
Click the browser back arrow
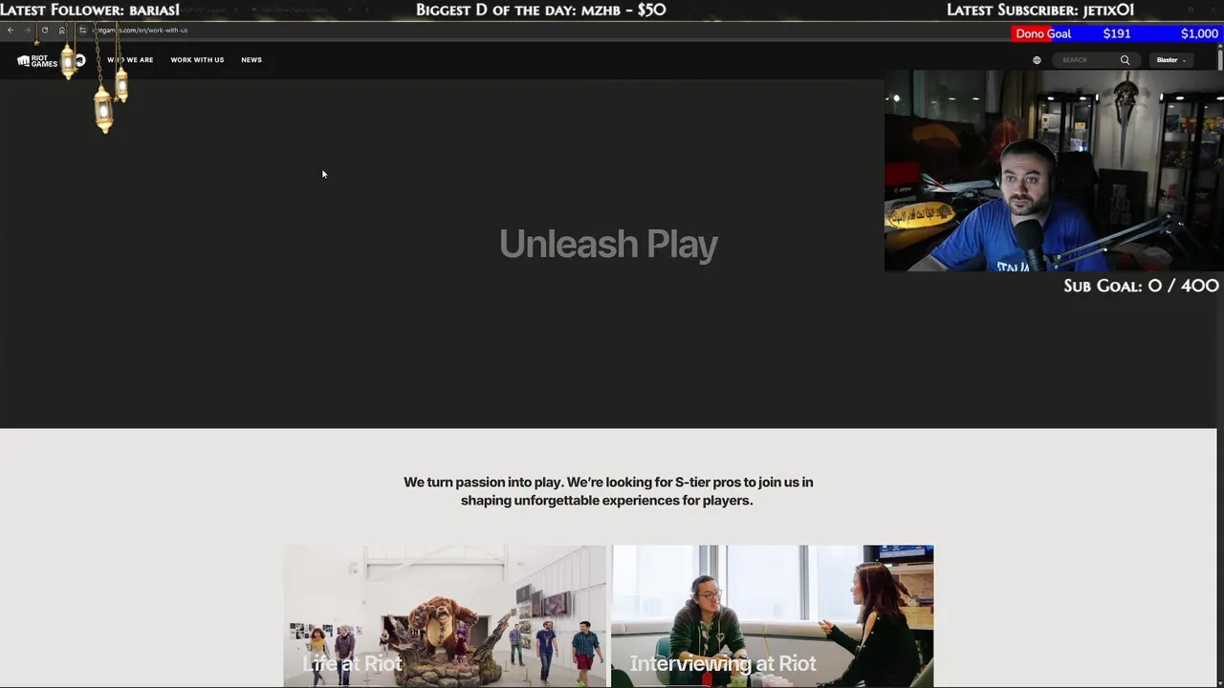point(10,30)
